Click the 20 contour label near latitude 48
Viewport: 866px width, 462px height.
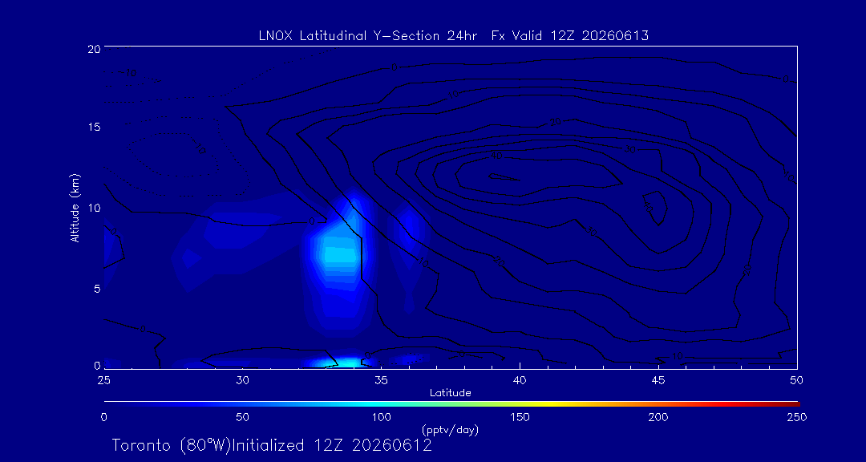(747, 269)
